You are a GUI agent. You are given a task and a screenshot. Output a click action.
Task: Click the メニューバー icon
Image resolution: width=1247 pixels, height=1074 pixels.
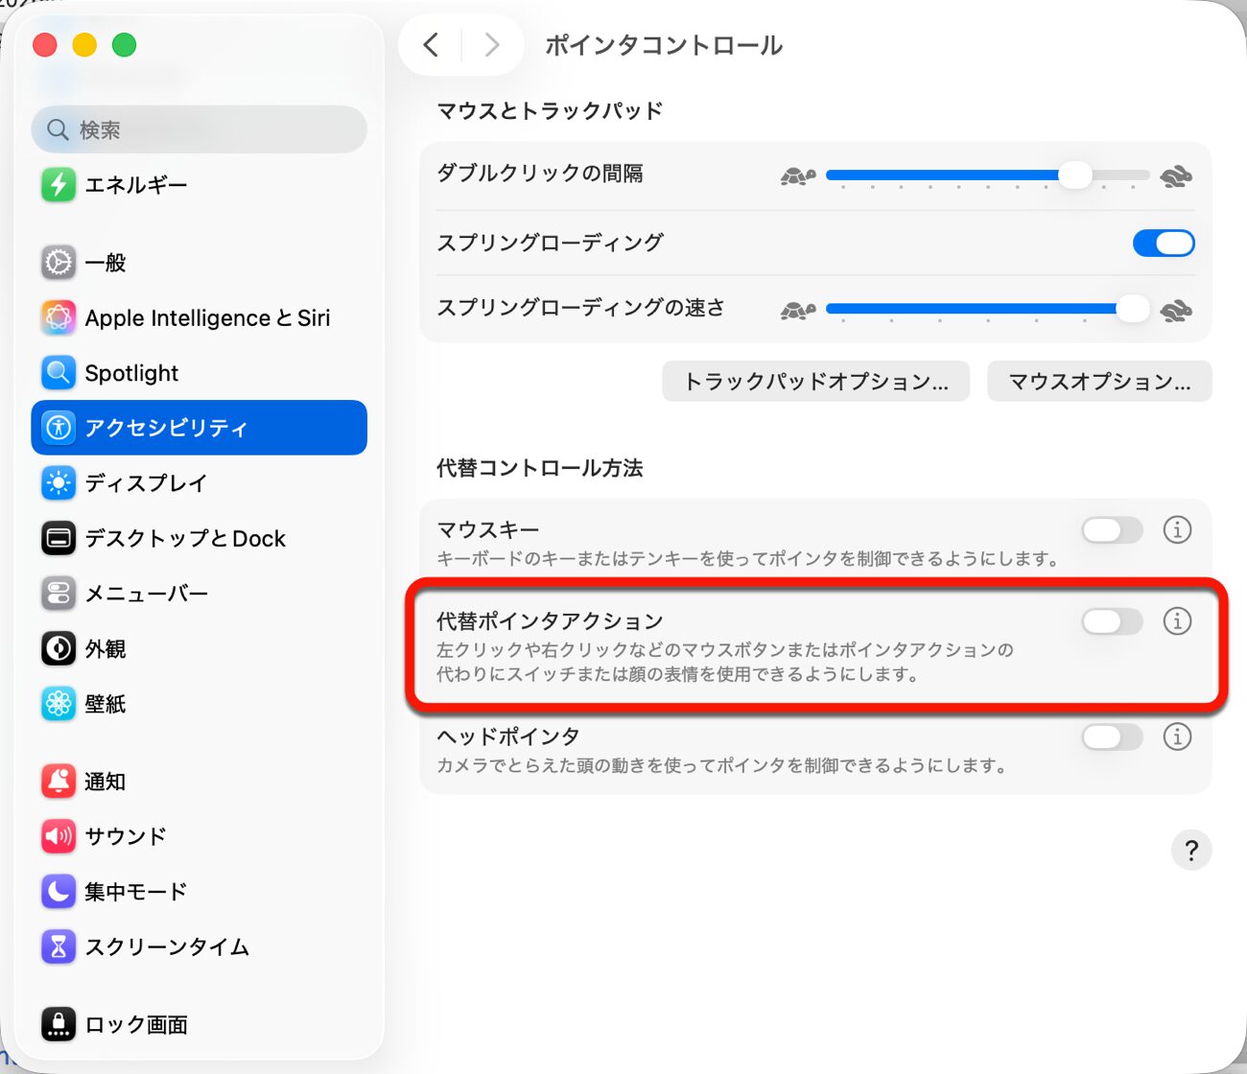pos(59,594)
